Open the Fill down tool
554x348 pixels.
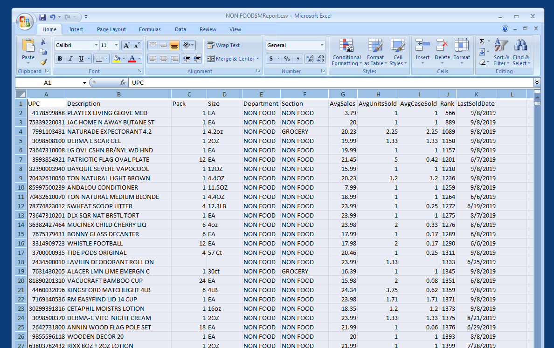click(x=482, y=52)
